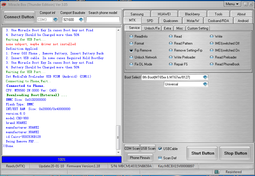Screen dimensions: 255x176
Task: Open Phone Pinouts
Action: (x=140, y=158)
